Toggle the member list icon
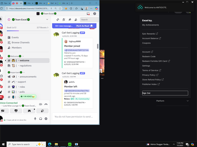197x147 pixels. click(x=76, y=20)
